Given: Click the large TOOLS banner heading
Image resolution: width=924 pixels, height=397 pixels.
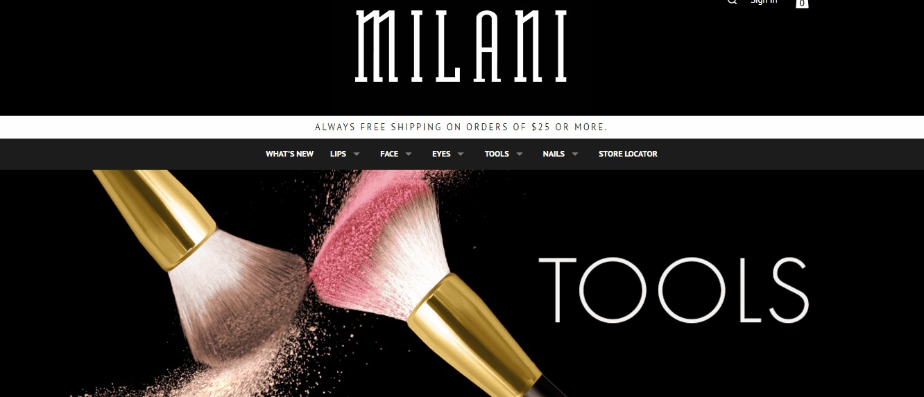Looking at the screenshot, I should 674,290.
